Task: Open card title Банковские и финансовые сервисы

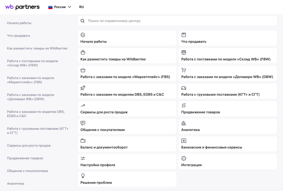Action: 212,147
